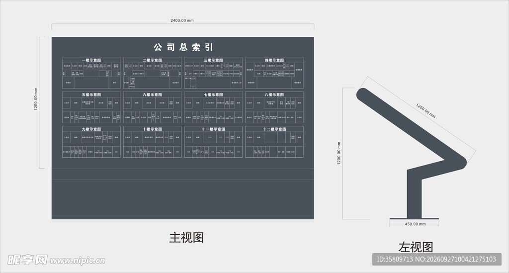Select the 450.00 mm base dimension label
The image size is (509, 273).
point(415,224)
